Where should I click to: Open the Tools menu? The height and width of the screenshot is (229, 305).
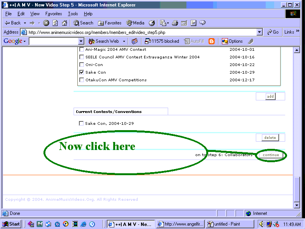[73, 14]
